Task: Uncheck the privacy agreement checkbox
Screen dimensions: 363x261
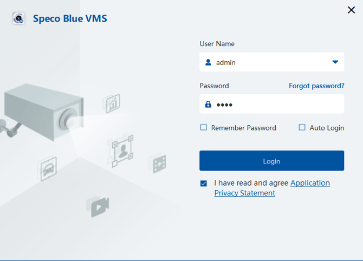Action: pyautogui.click(x=204, y=184)
